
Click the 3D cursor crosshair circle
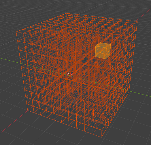69,76
